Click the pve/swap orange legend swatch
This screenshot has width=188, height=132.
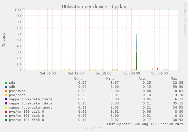[x=6, y=91]
